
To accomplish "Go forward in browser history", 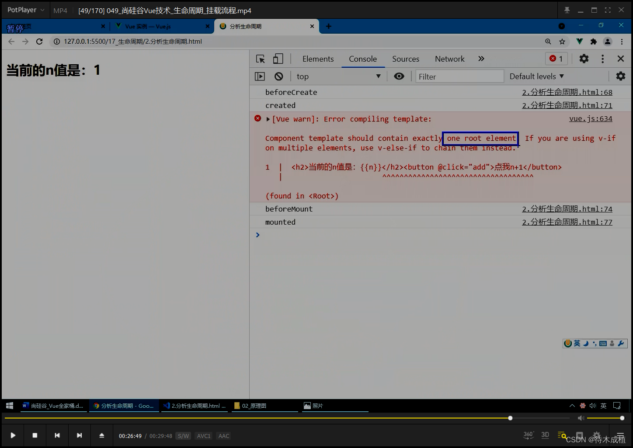I will (x=25, y=42).
